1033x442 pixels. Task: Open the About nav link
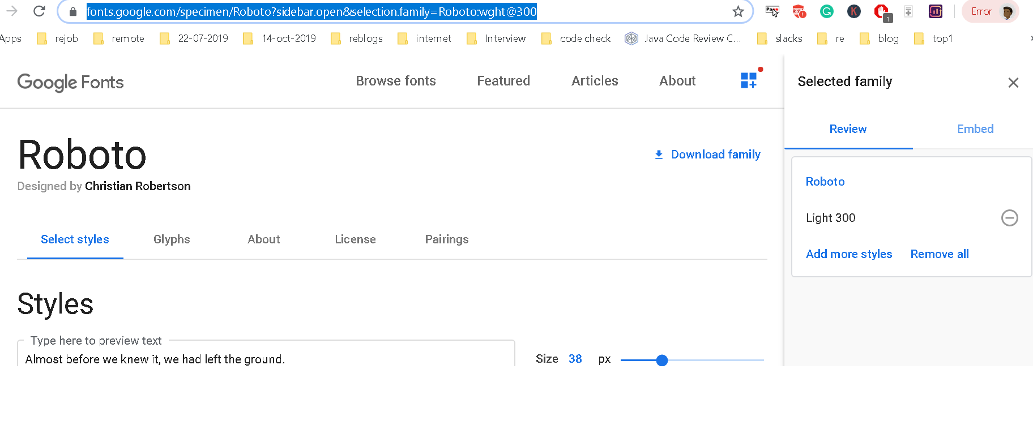677,81
